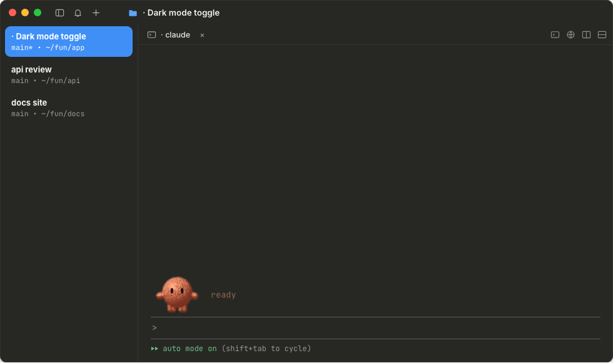This screenshot has height=363, width=613.
Task: Minimize window with the yellow button
Action: point(25,12)
